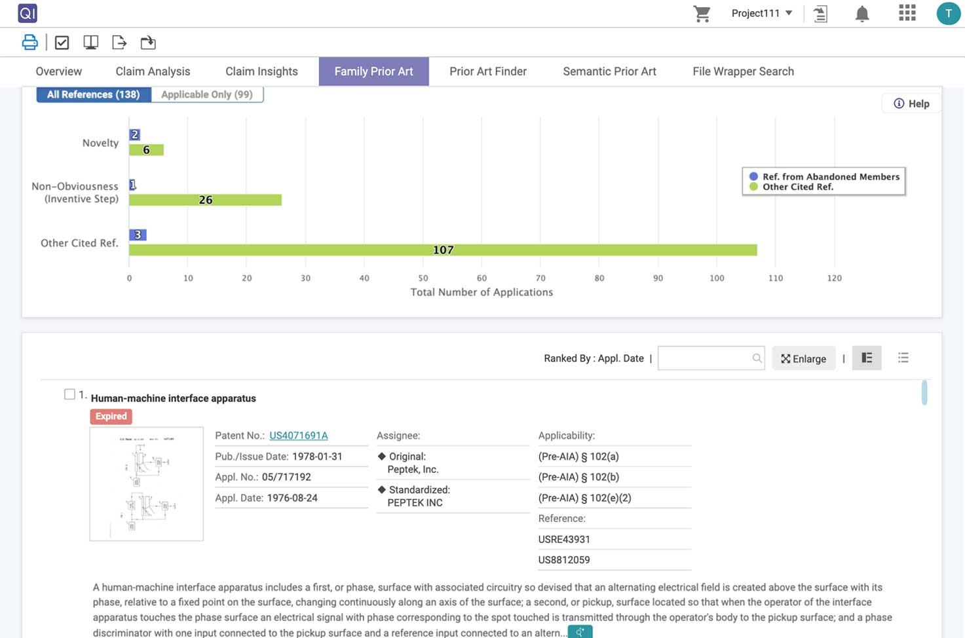This screenshot has width=965, height=638.
Task: Select the Family Prior Art tab
Action: tap(373, 71)
